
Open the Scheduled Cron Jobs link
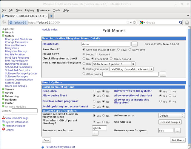pyautogui.click(x=17, y=70)
